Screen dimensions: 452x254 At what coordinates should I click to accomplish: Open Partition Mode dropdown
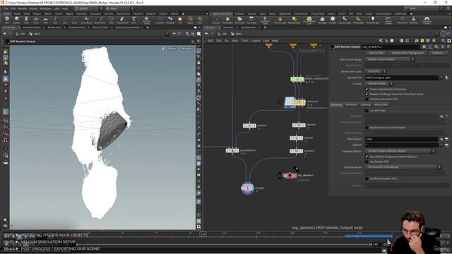tap(403, 167)
